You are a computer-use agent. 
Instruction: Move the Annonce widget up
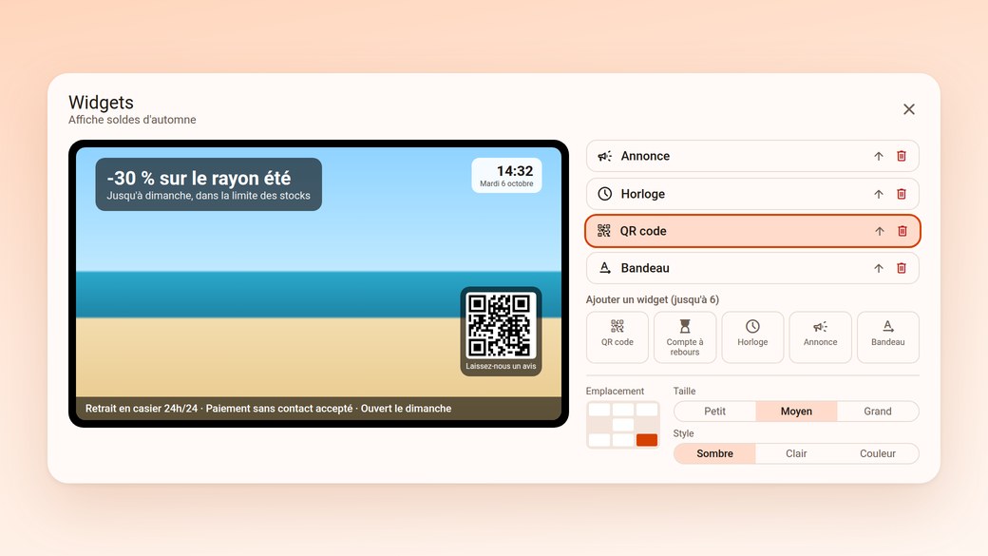(879, 156)
